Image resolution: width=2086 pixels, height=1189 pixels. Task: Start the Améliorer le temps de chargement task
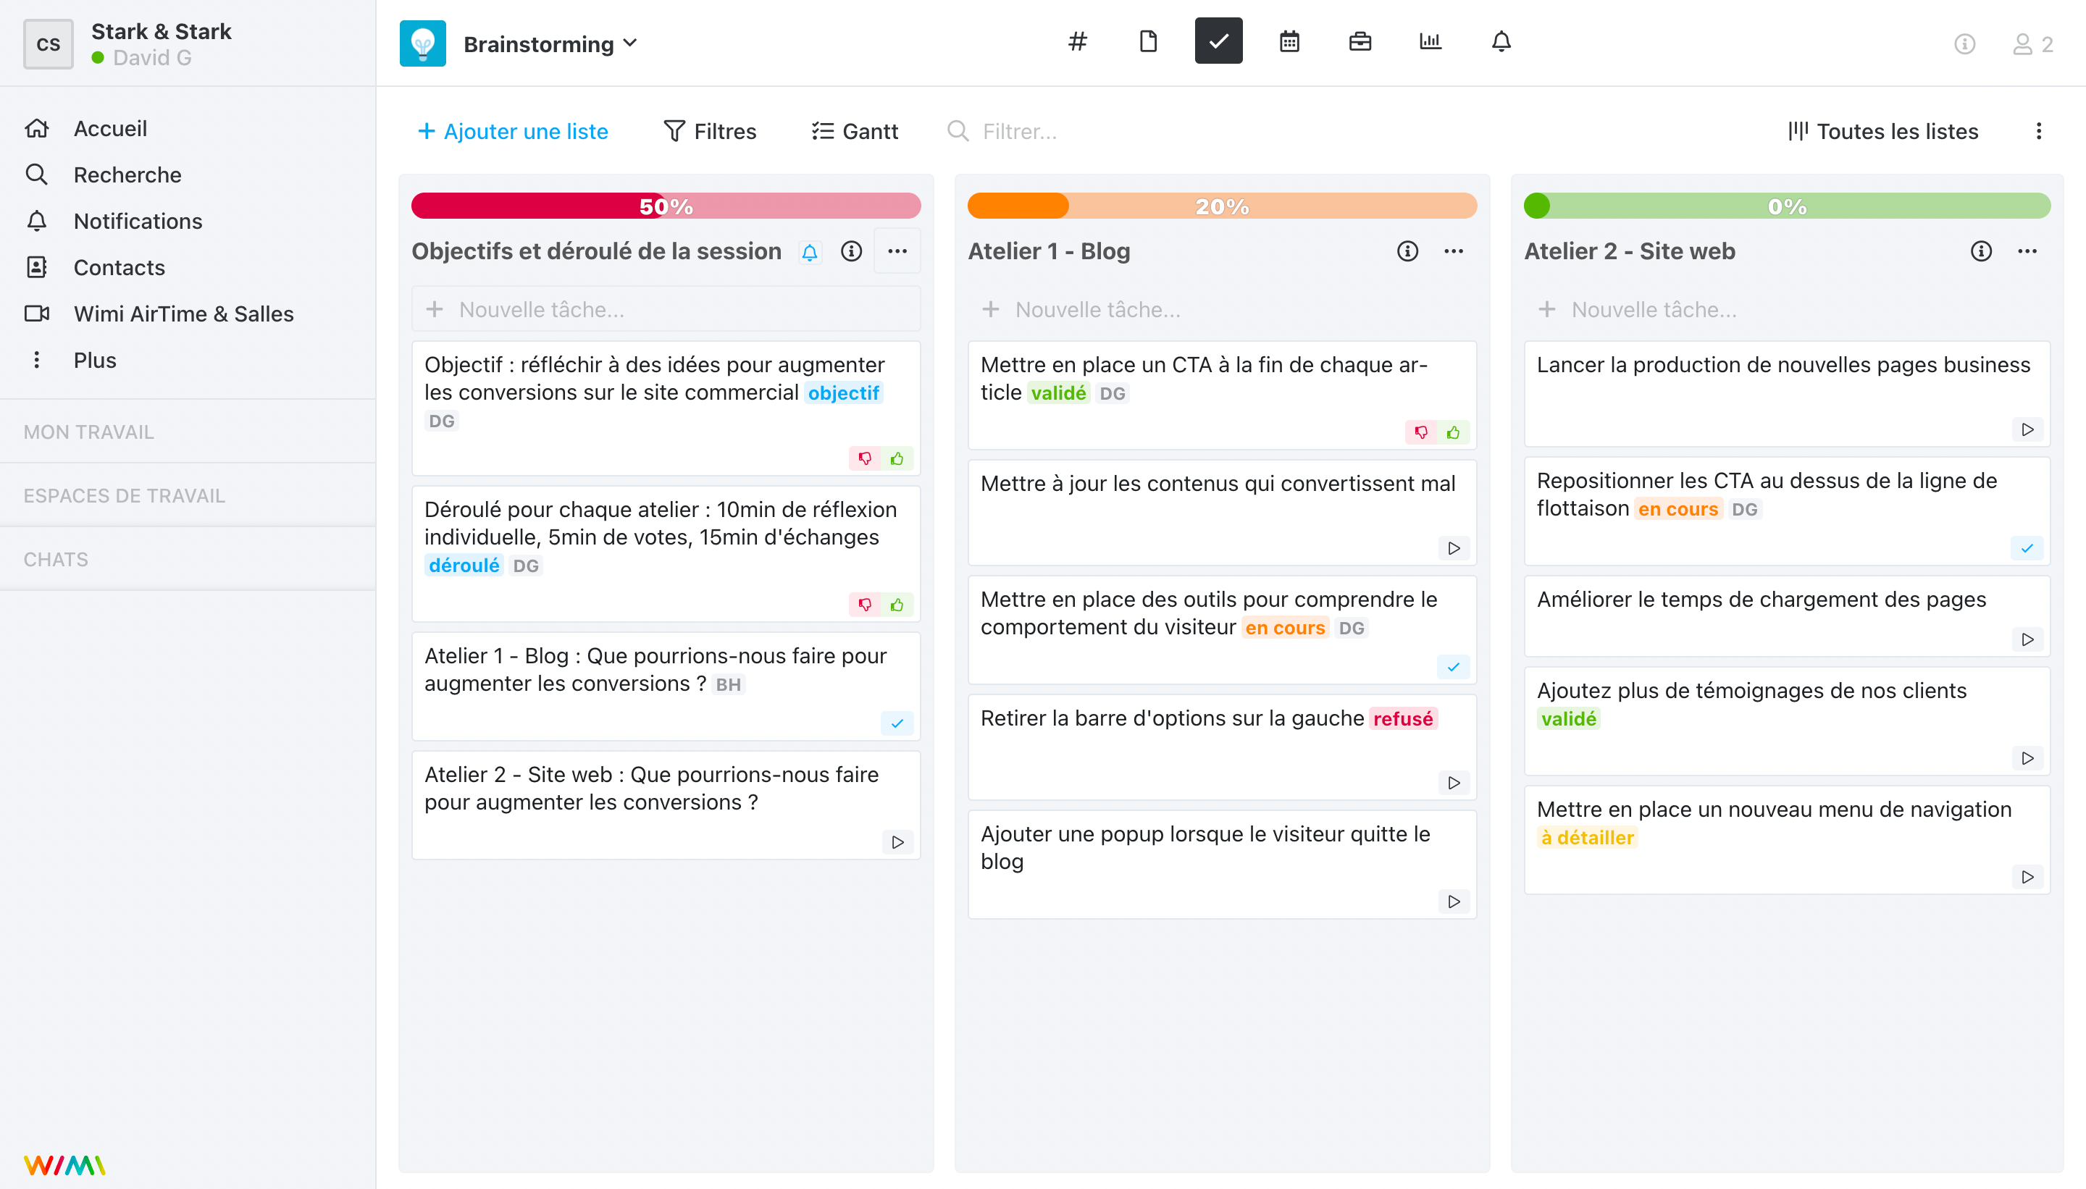2027,639
